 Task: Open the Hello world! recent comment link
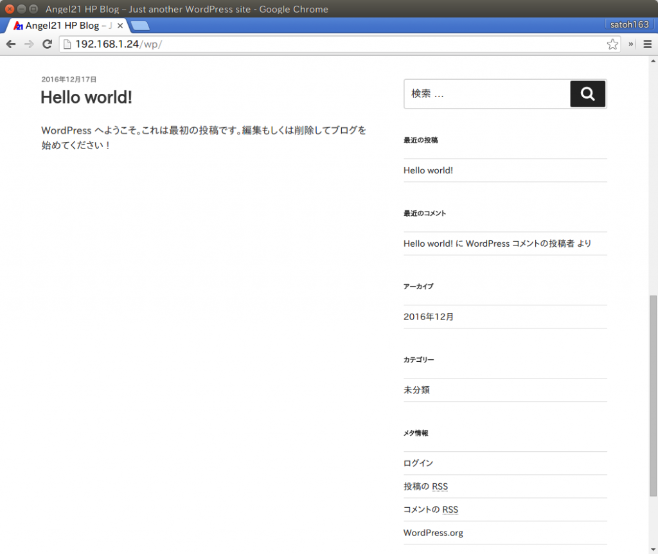[428, 244]
